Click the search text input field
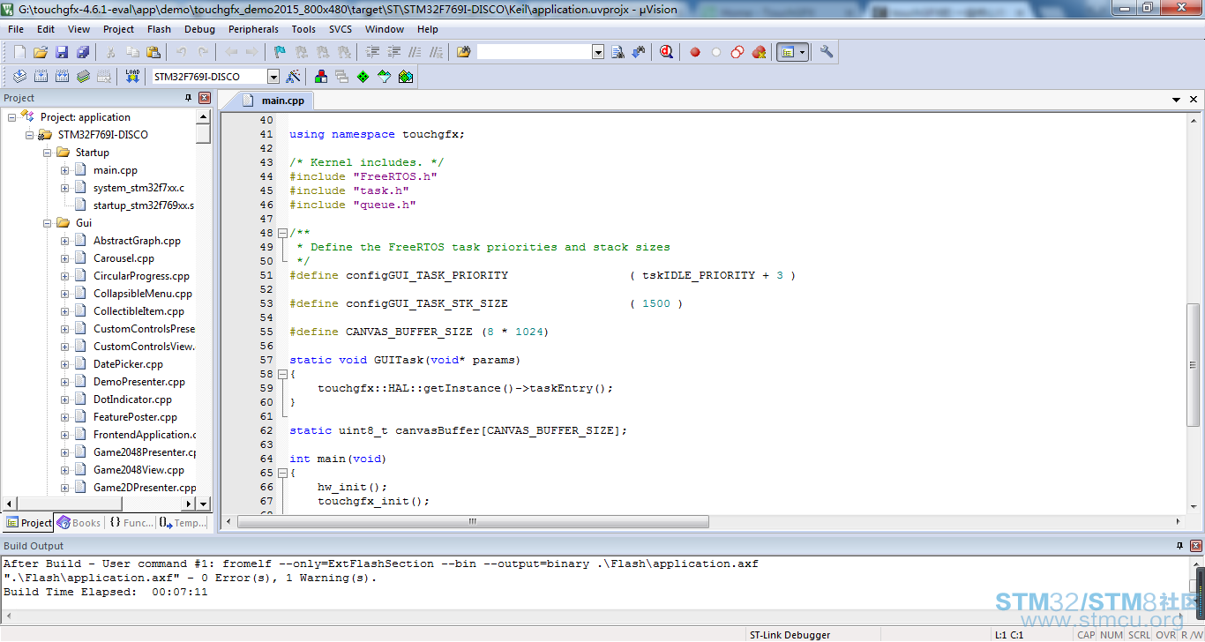1205x642 pixels. click(x=535, y=52)
